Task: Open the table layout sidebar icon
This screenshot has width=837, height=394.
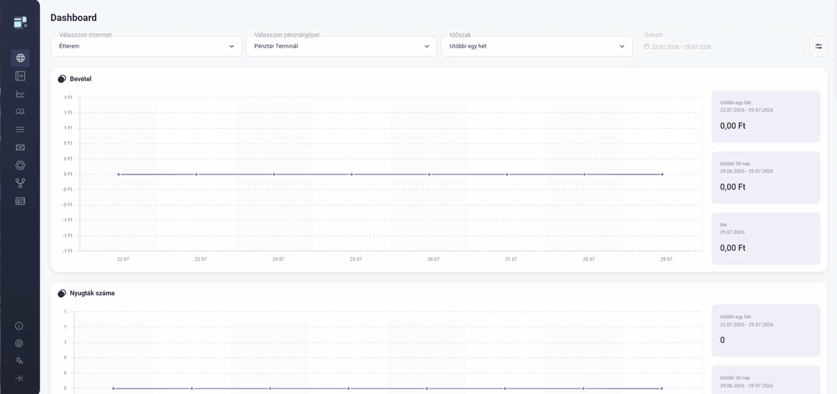Action: click(x=20, y=201)
